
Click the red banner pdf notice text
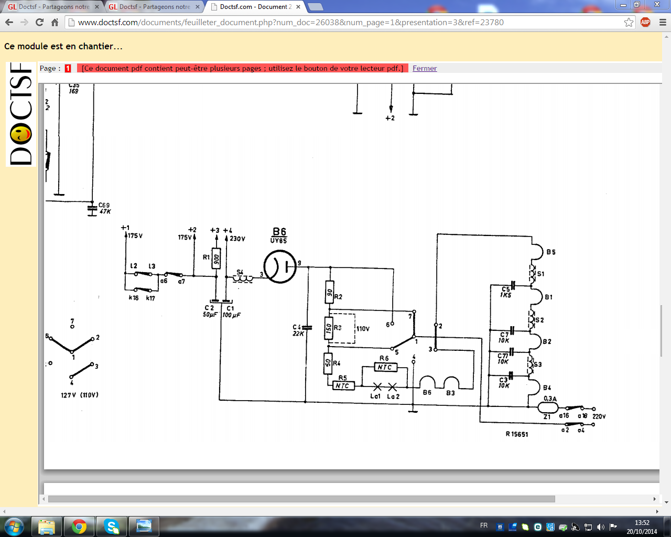pos(242,68)
